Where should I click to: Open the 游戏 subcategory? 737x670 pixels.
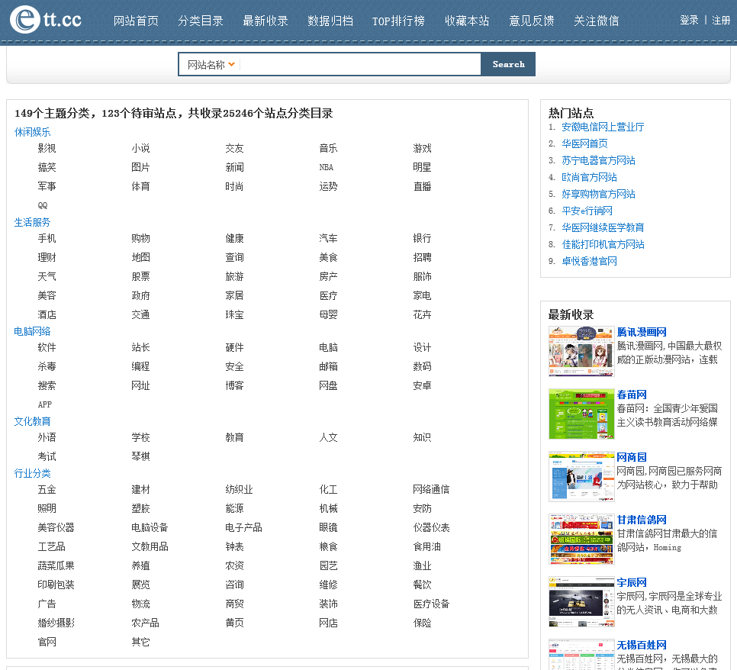click(x=422, y=149)
